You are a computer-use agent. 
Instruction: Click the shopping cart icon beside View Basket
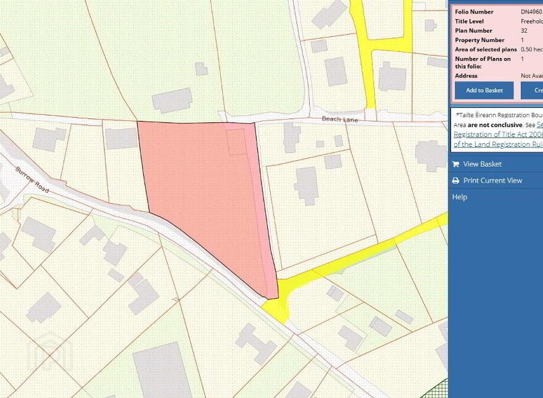[456, 164]
